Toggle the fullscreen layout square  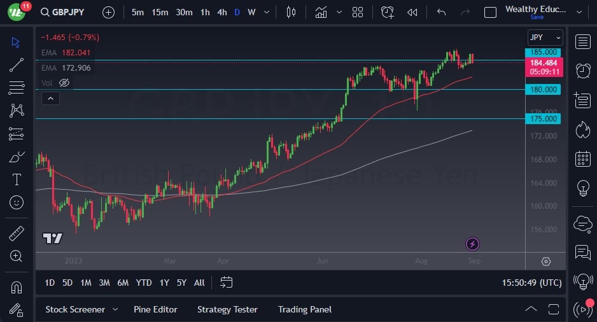click(x=490, y=12)
